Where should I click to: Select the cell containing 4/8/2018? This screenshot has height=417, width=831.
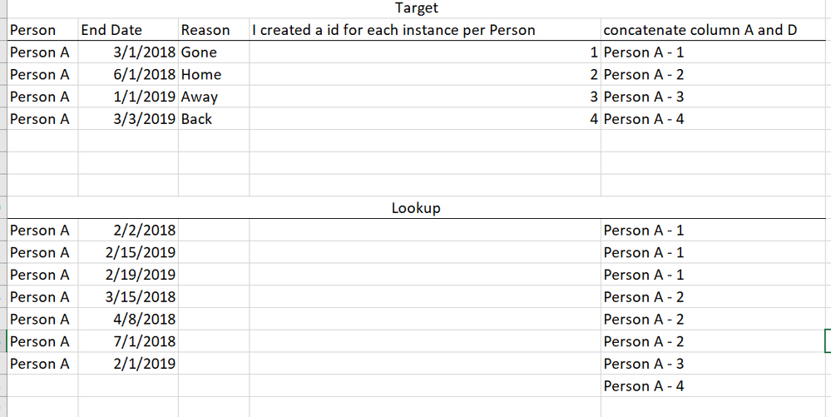pos(144,320)
